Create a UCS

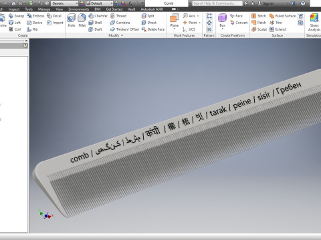189,29
